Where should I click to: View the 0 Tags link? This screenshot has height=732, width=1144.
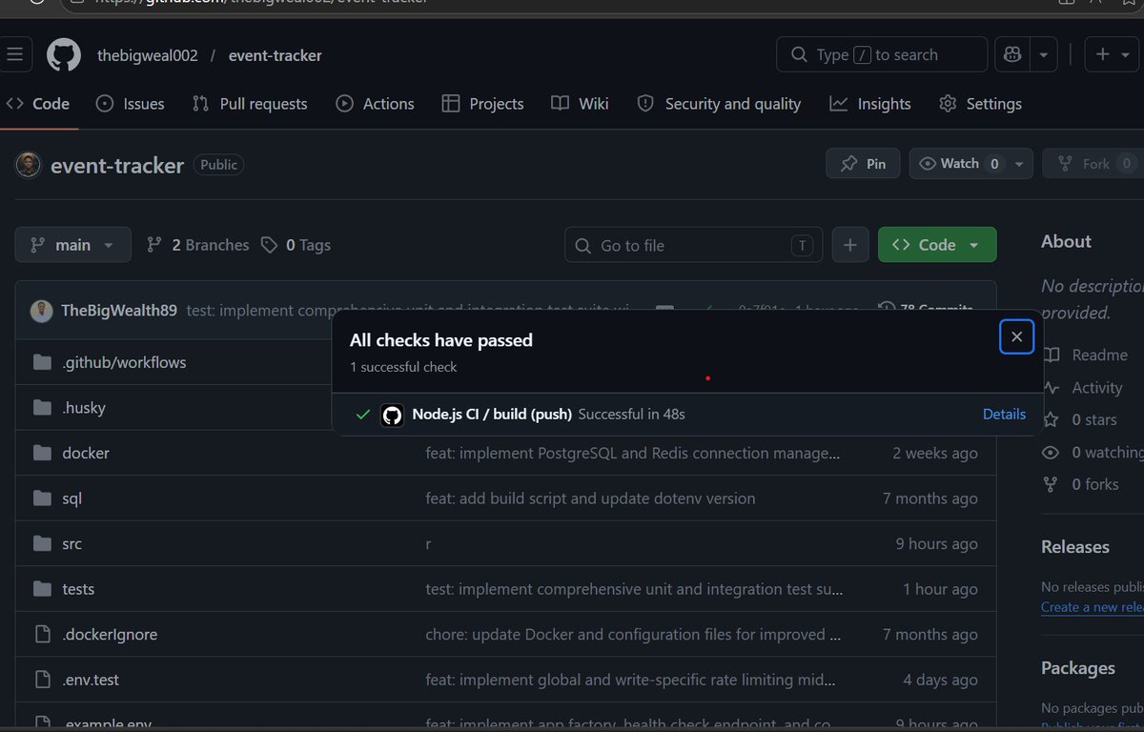296,245
